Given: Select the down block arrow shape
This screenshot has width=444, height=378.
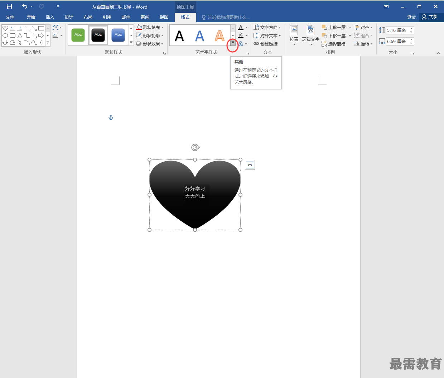Looking at the screenshot, I should point(5,42).
